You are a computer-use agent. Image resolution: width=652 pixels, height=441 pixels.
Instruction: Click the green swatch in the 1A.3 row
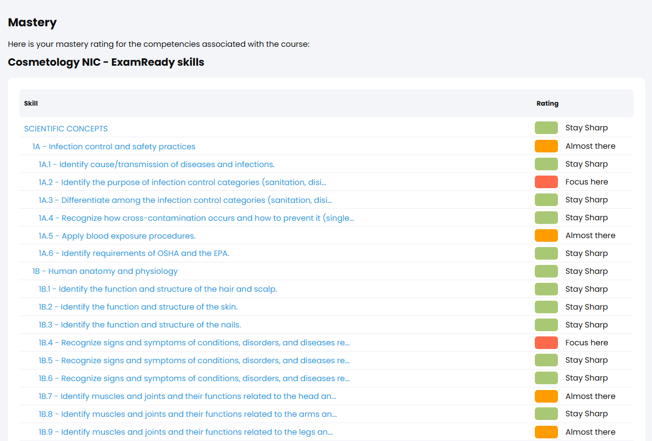coord(546,200)
